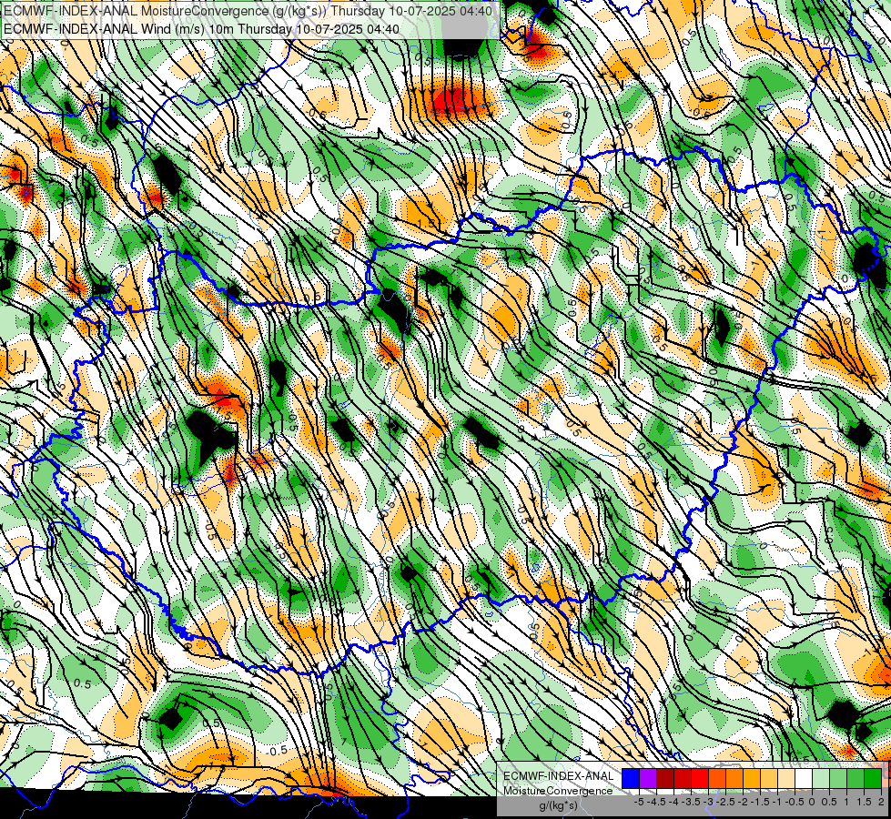Screen dimensions: 891x819
Task: Click the '-0.5' tick label on the legend scale
Action: (x=795, y=802)
